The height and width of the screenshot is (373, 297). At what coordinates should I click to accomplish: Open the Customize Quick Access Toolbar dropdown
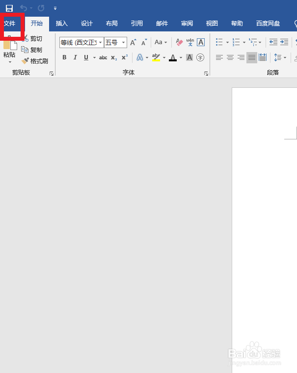point(55,8)
